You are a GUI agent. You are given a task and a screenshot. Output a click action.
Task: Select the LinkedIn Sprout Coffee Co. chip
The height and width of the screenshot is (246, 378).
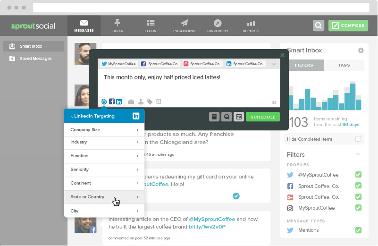point(245,64)
